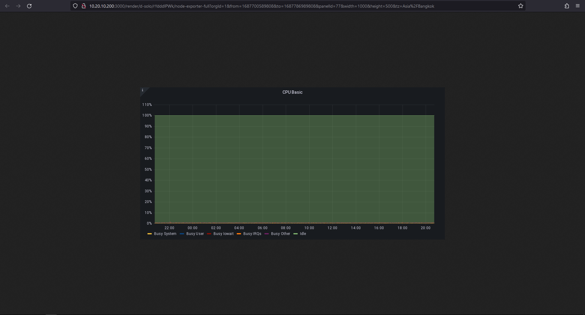The image size is (585, 315).
Task: Toggle the Busy User legend series
Action: 195,234
